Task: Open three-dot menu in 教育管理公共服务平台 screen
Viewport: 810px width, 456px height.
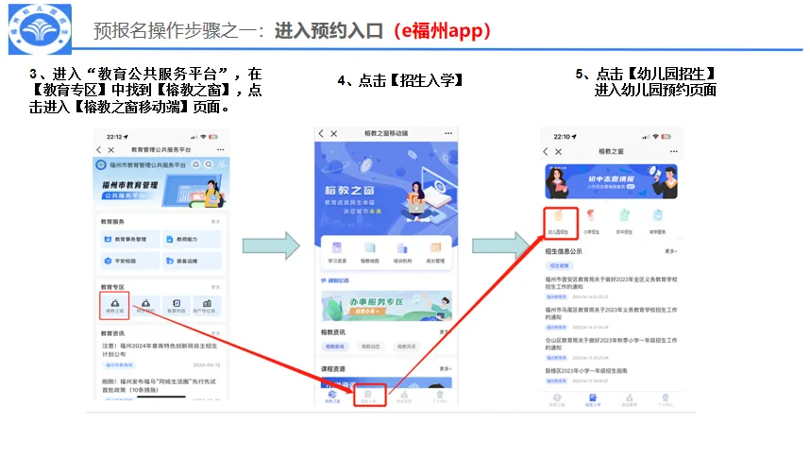Action: click(221, 149)
